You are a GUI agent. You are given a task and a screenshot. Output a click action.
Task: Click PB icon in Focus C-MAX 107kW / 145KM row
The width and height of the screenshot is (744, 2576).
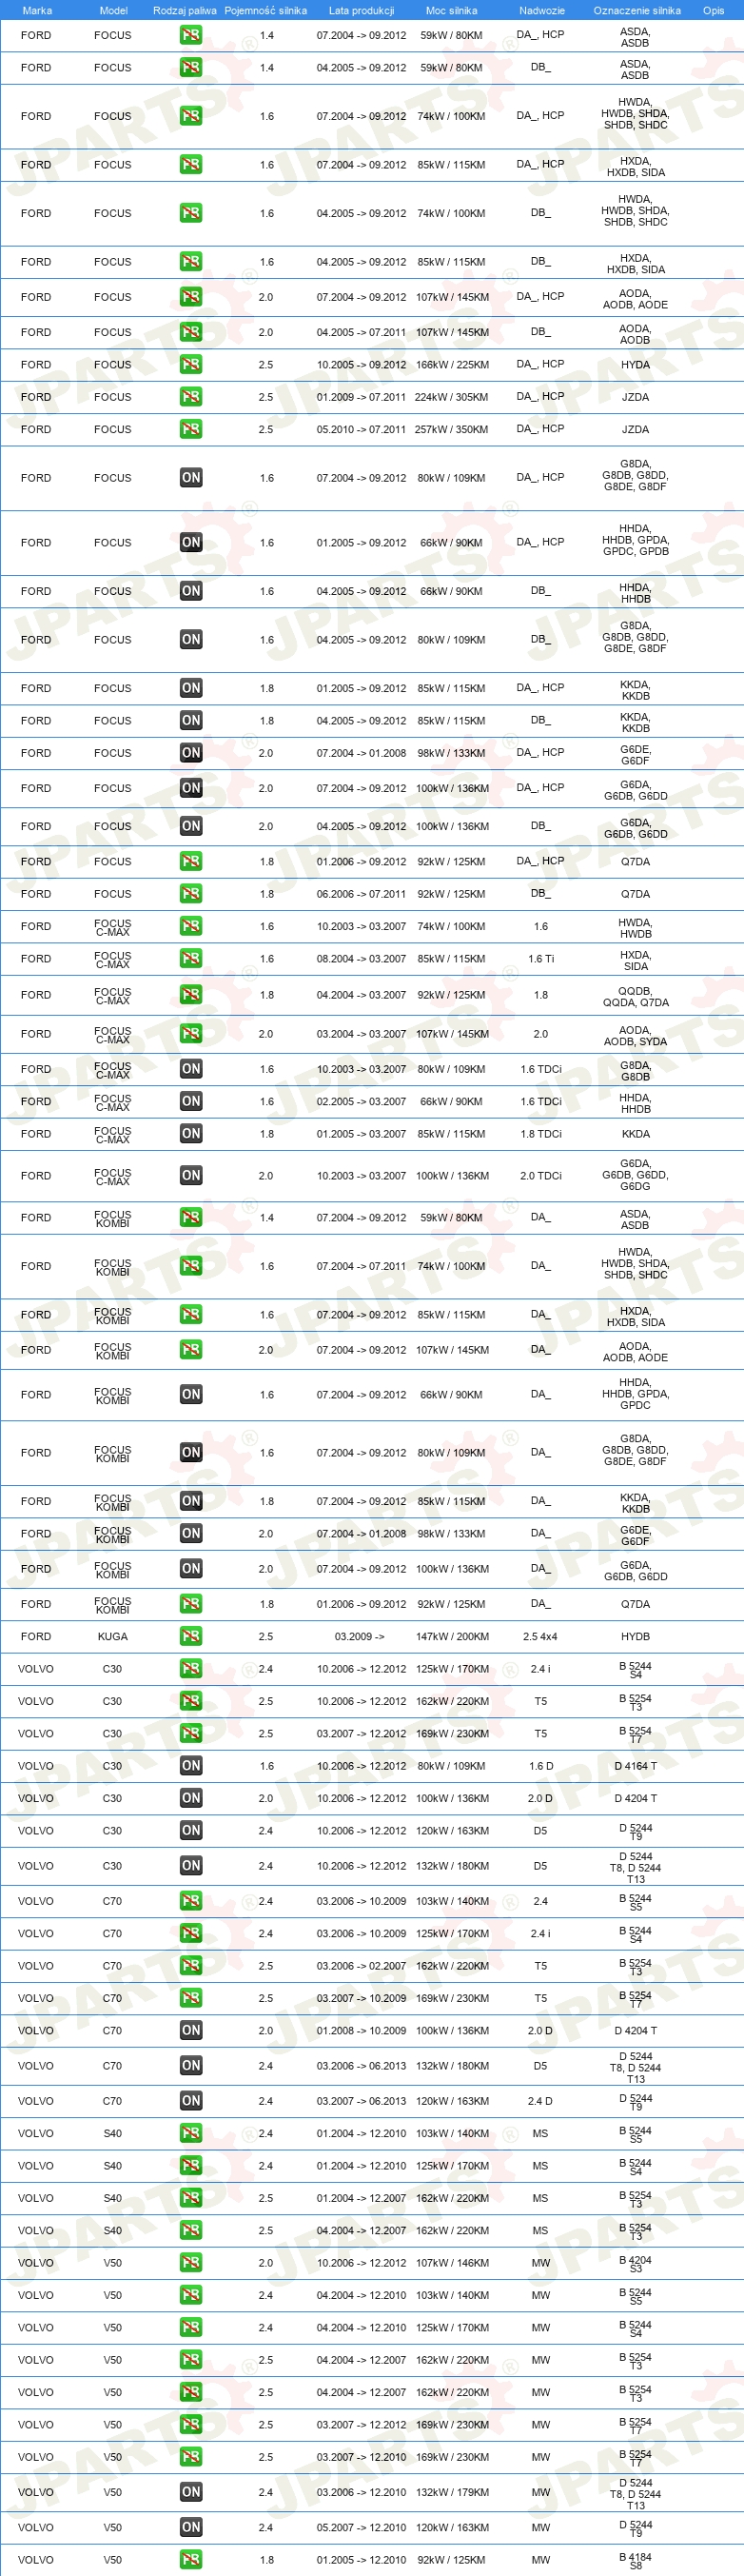[191, 1033]
